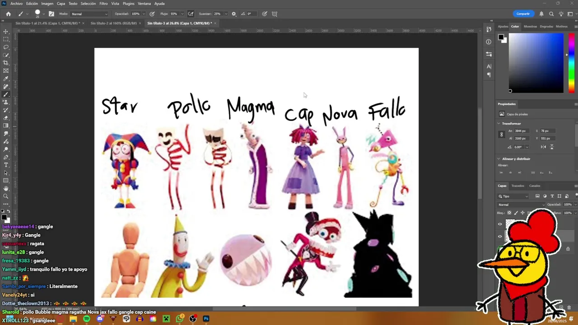Select the Gradient tool
Viewport: 578px width, 325px height.
6,125
